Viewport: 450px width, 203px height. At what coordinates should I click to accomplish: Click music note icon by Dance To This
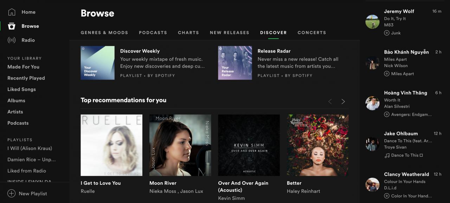(x=387, y=155)
